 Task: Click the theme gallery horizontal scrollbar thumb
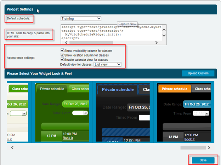click(193, 148)
